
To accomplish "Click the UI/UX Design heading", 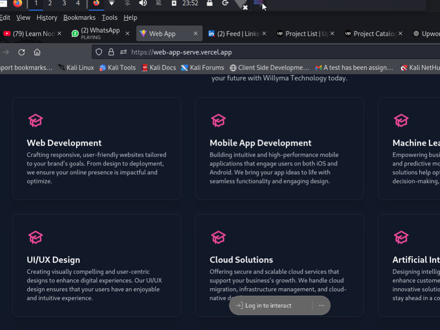I will [x=53, y=260].
